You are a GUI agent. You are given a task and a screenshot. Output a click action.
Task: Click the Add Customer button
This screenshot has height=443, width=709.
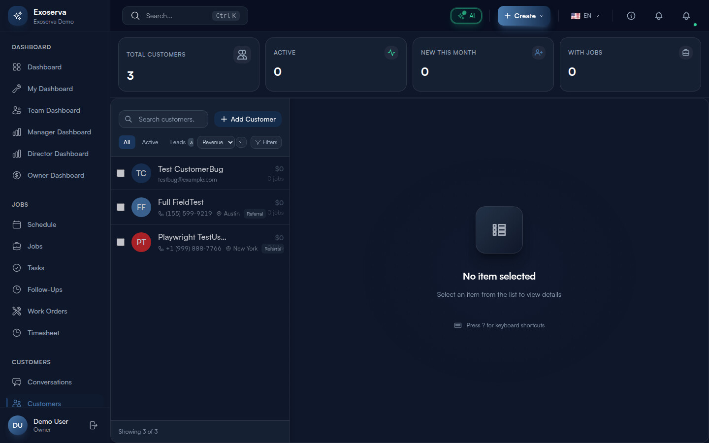[248, 119]
